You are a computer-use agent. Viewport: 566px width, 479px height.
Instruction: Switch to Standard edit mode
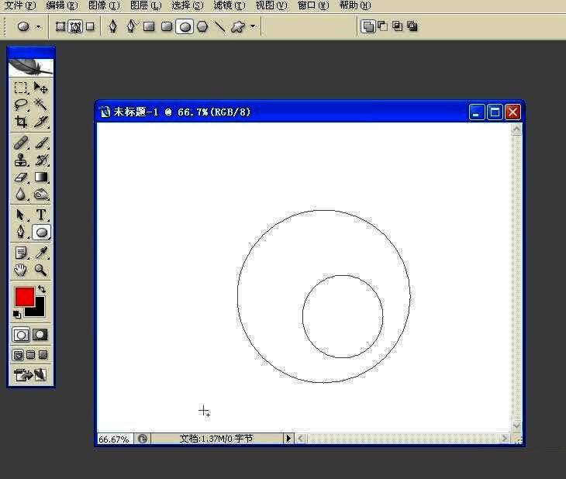click(21, 335)
